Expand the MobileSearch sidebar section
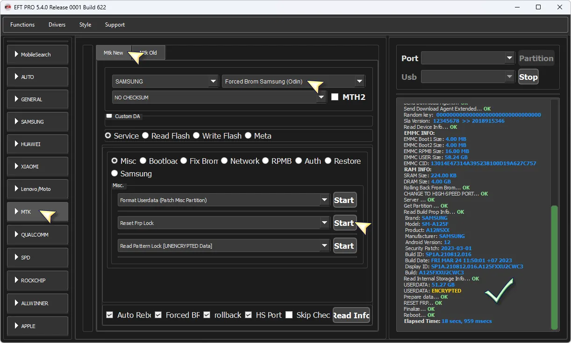The width and height of the screenshot is (571, 343). tap(37, 55)
